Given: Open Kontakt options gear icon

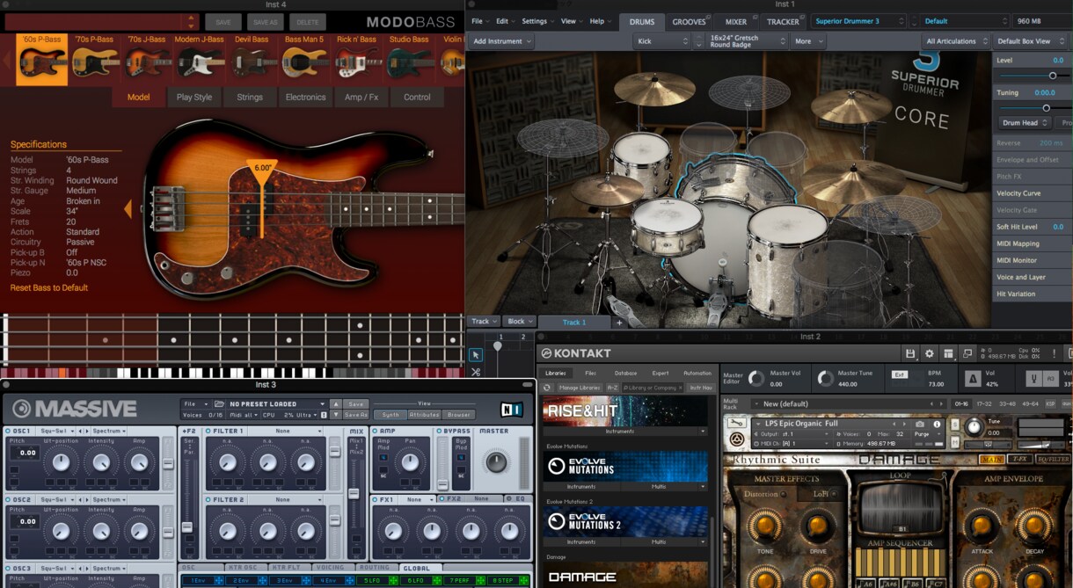Looking at the screenshot, I should click(930, 353).
